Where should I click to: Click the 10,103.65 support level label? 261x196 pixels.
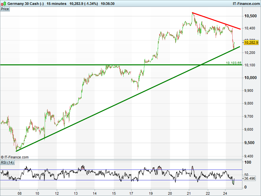pyautogui.click(x=234, y=63)
